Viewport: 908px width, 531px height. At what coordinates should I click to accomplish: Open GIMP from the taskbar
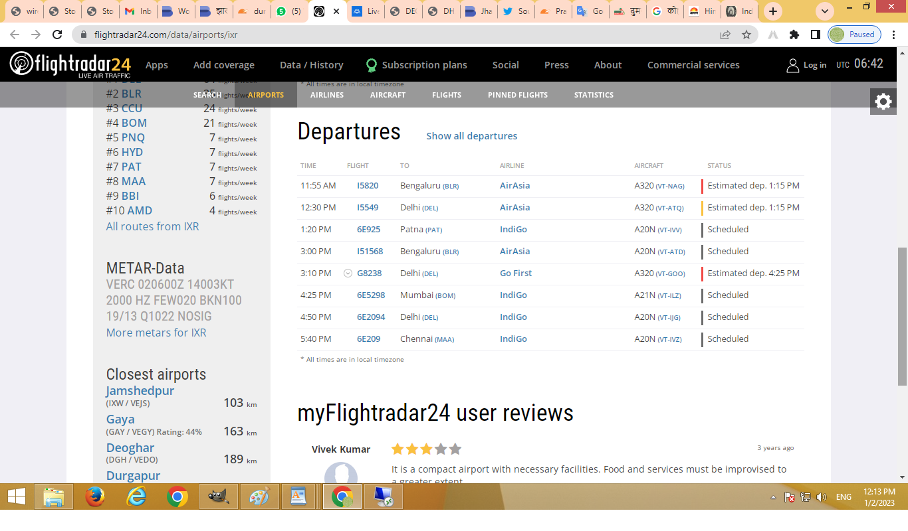pos(218,496)
